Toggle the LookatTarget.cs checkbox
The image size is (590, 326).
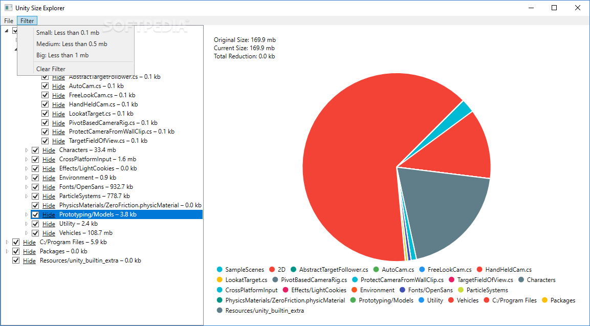pos(45,113)
